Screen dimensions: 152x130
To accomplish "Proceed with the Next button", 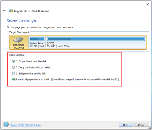I will point(126,125).
